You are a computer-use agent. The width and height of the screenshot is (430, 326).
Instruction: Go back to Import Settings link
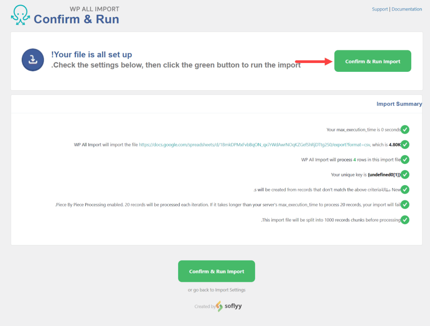[216, 290]
